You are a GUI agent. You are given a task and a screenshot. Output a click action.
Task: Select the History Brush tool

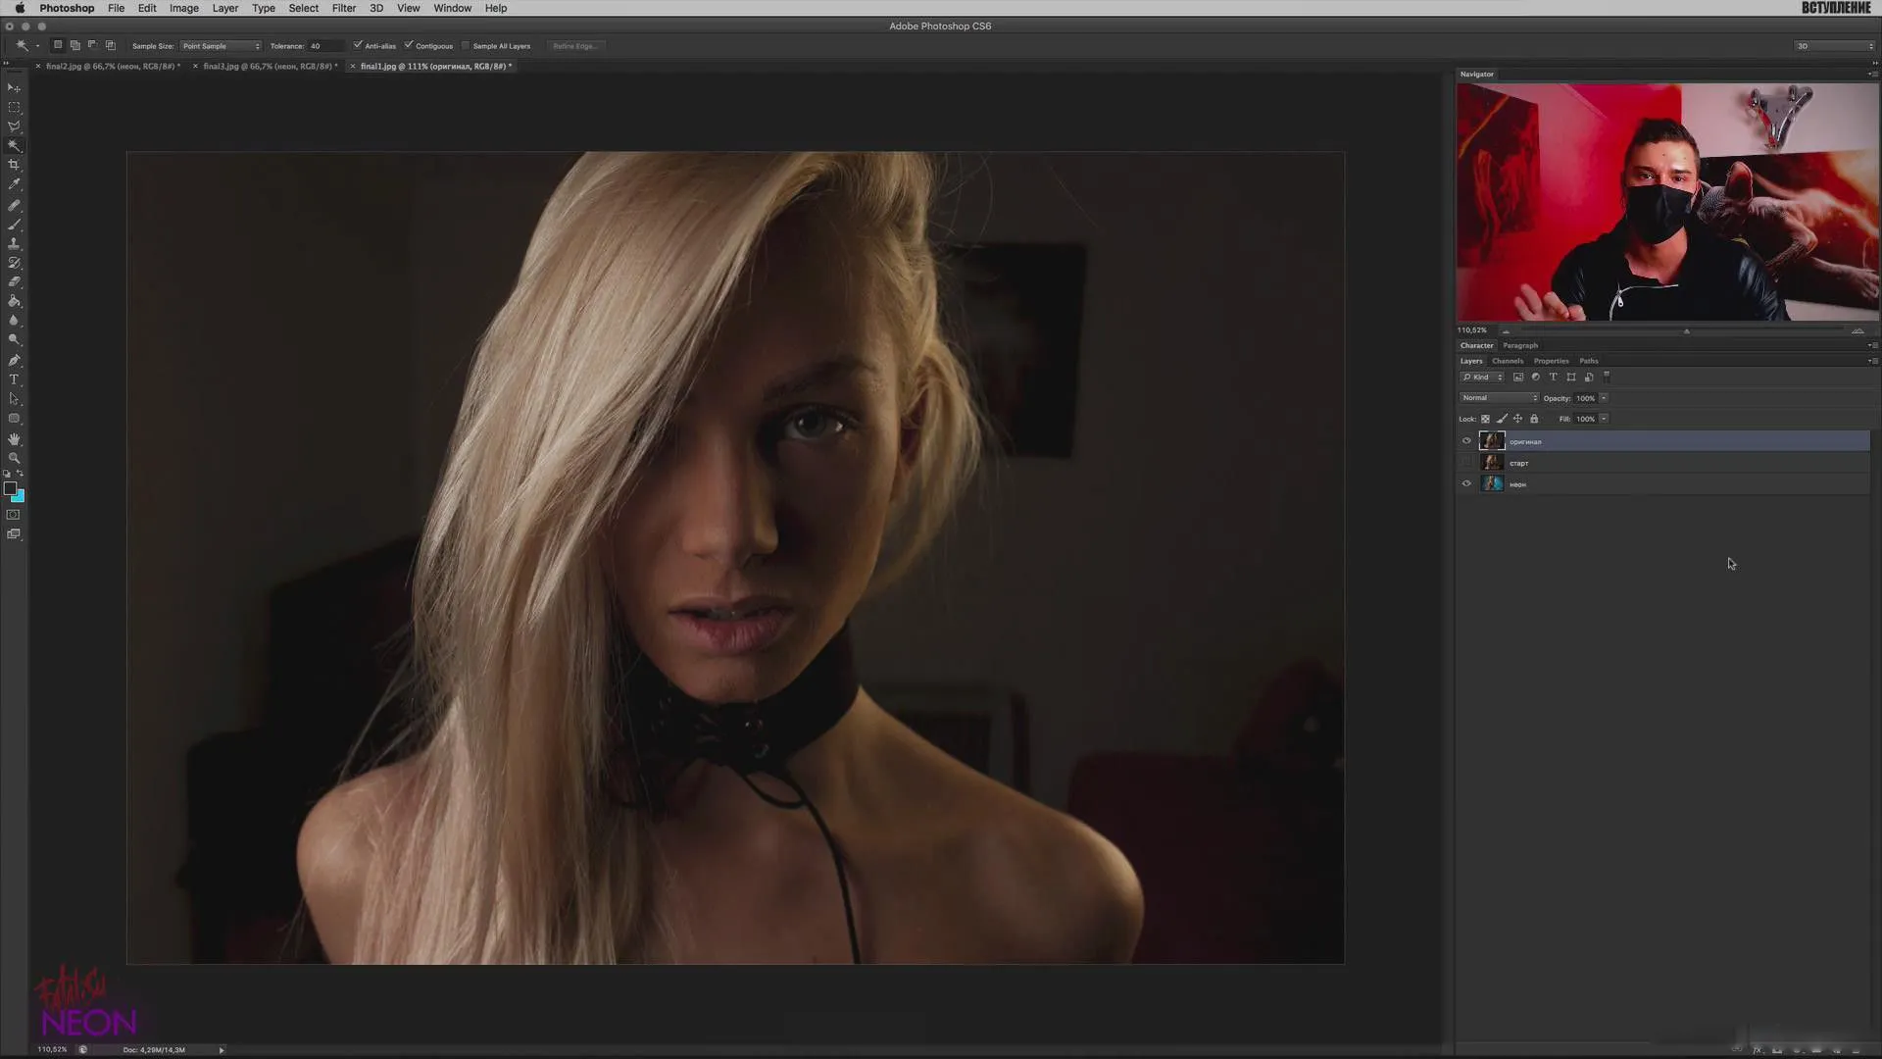[14, 263]
